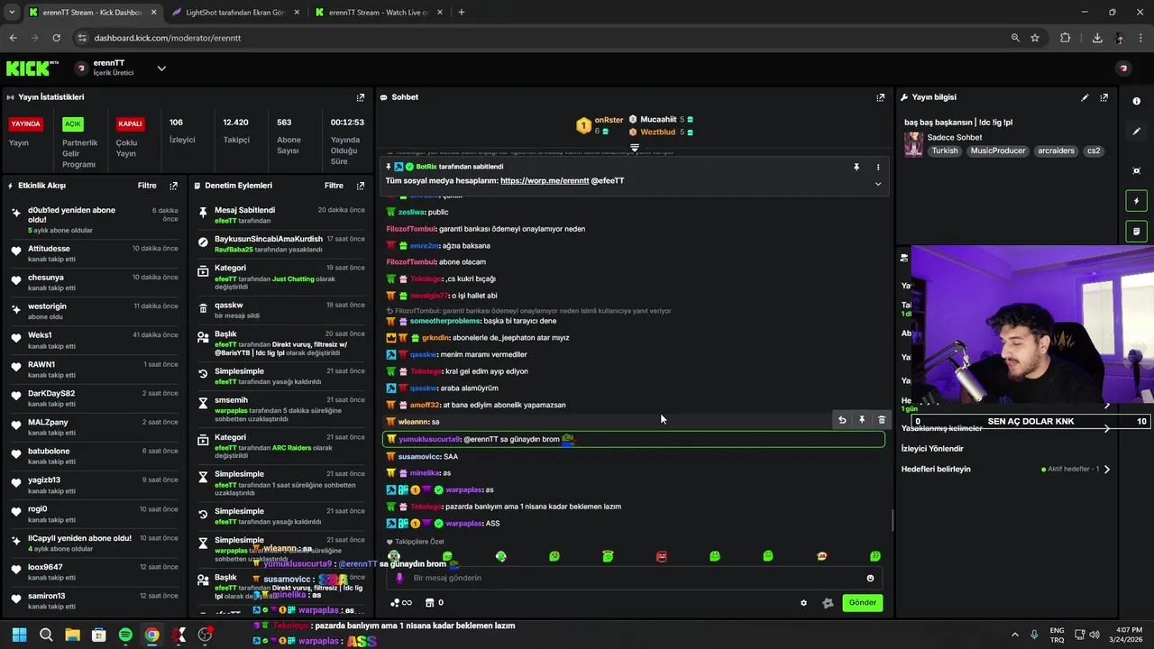Viewport: 1154px width, 649px height.
Task: Open İzleyici Yönlendir
Action: click(932, 449)
